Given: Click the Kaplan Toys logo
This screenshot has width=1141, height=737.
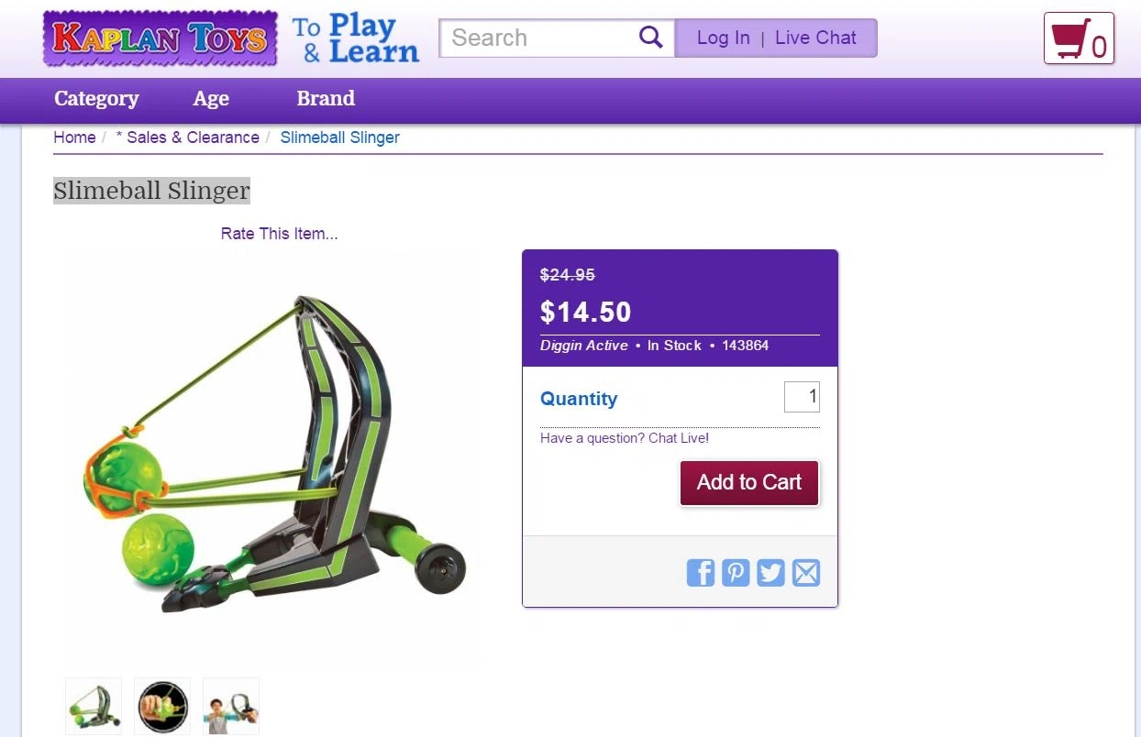Looking at the screenshot, I should click(160, 38).
